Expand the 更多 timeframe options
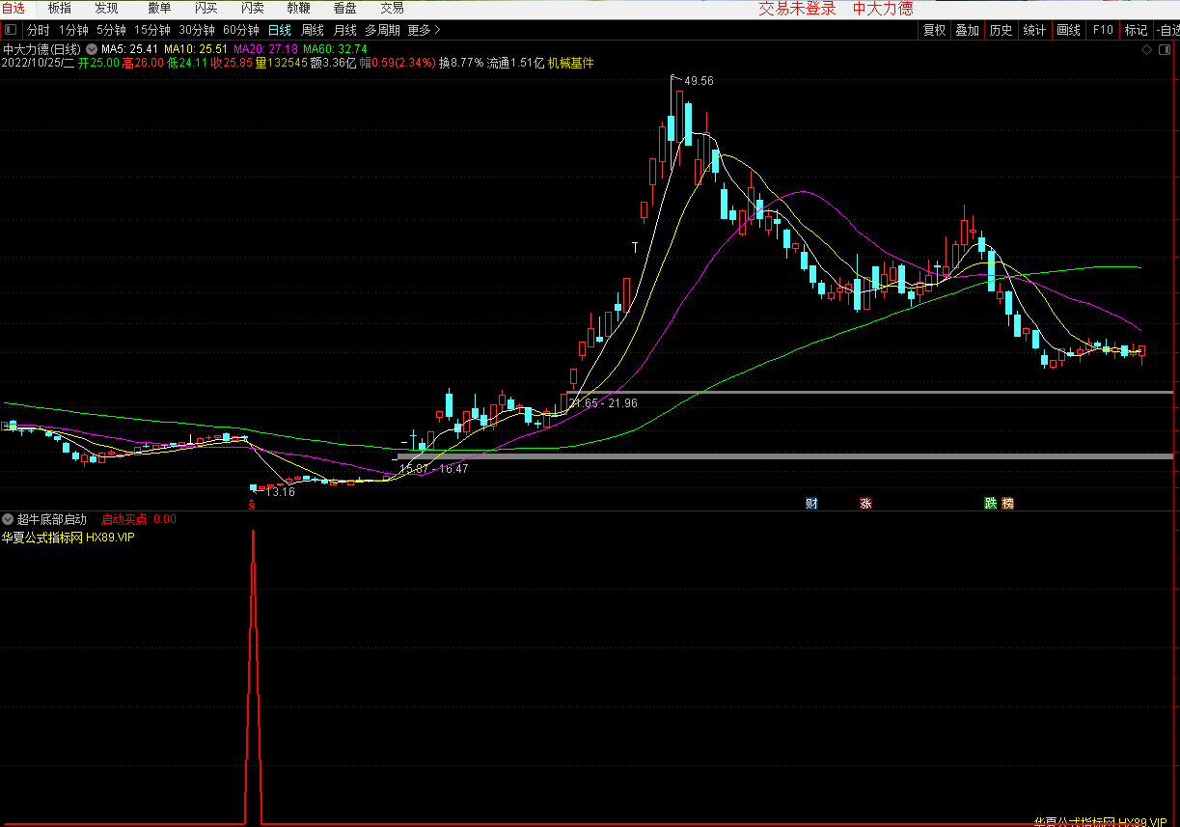Screen dimensions: 1180x827 pyautogui.click(x=423, y=30)
